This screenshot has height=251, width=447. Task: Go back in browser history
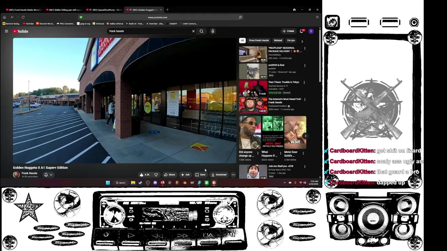pyautogui.click(x=12, y=17)
